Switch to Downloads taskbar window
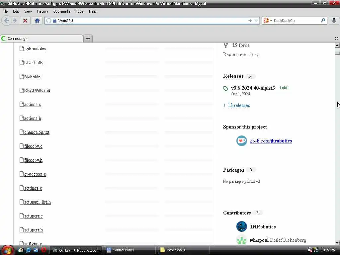 [184, 250]
